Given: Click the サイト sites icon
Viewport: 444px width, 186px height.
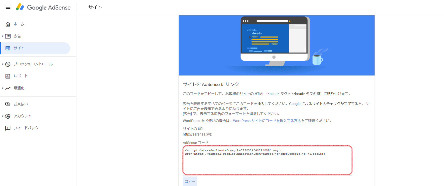Looking at the screenshot, I should pos(8,48).
